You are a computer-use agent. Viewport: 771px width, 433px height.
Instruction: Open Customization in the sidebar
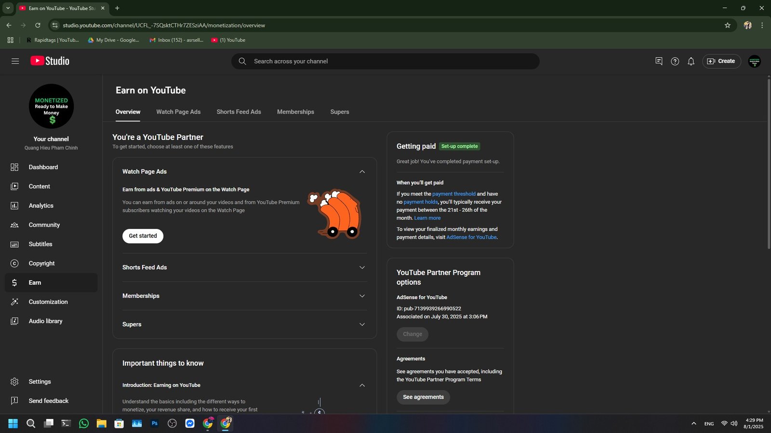[51, 302]
